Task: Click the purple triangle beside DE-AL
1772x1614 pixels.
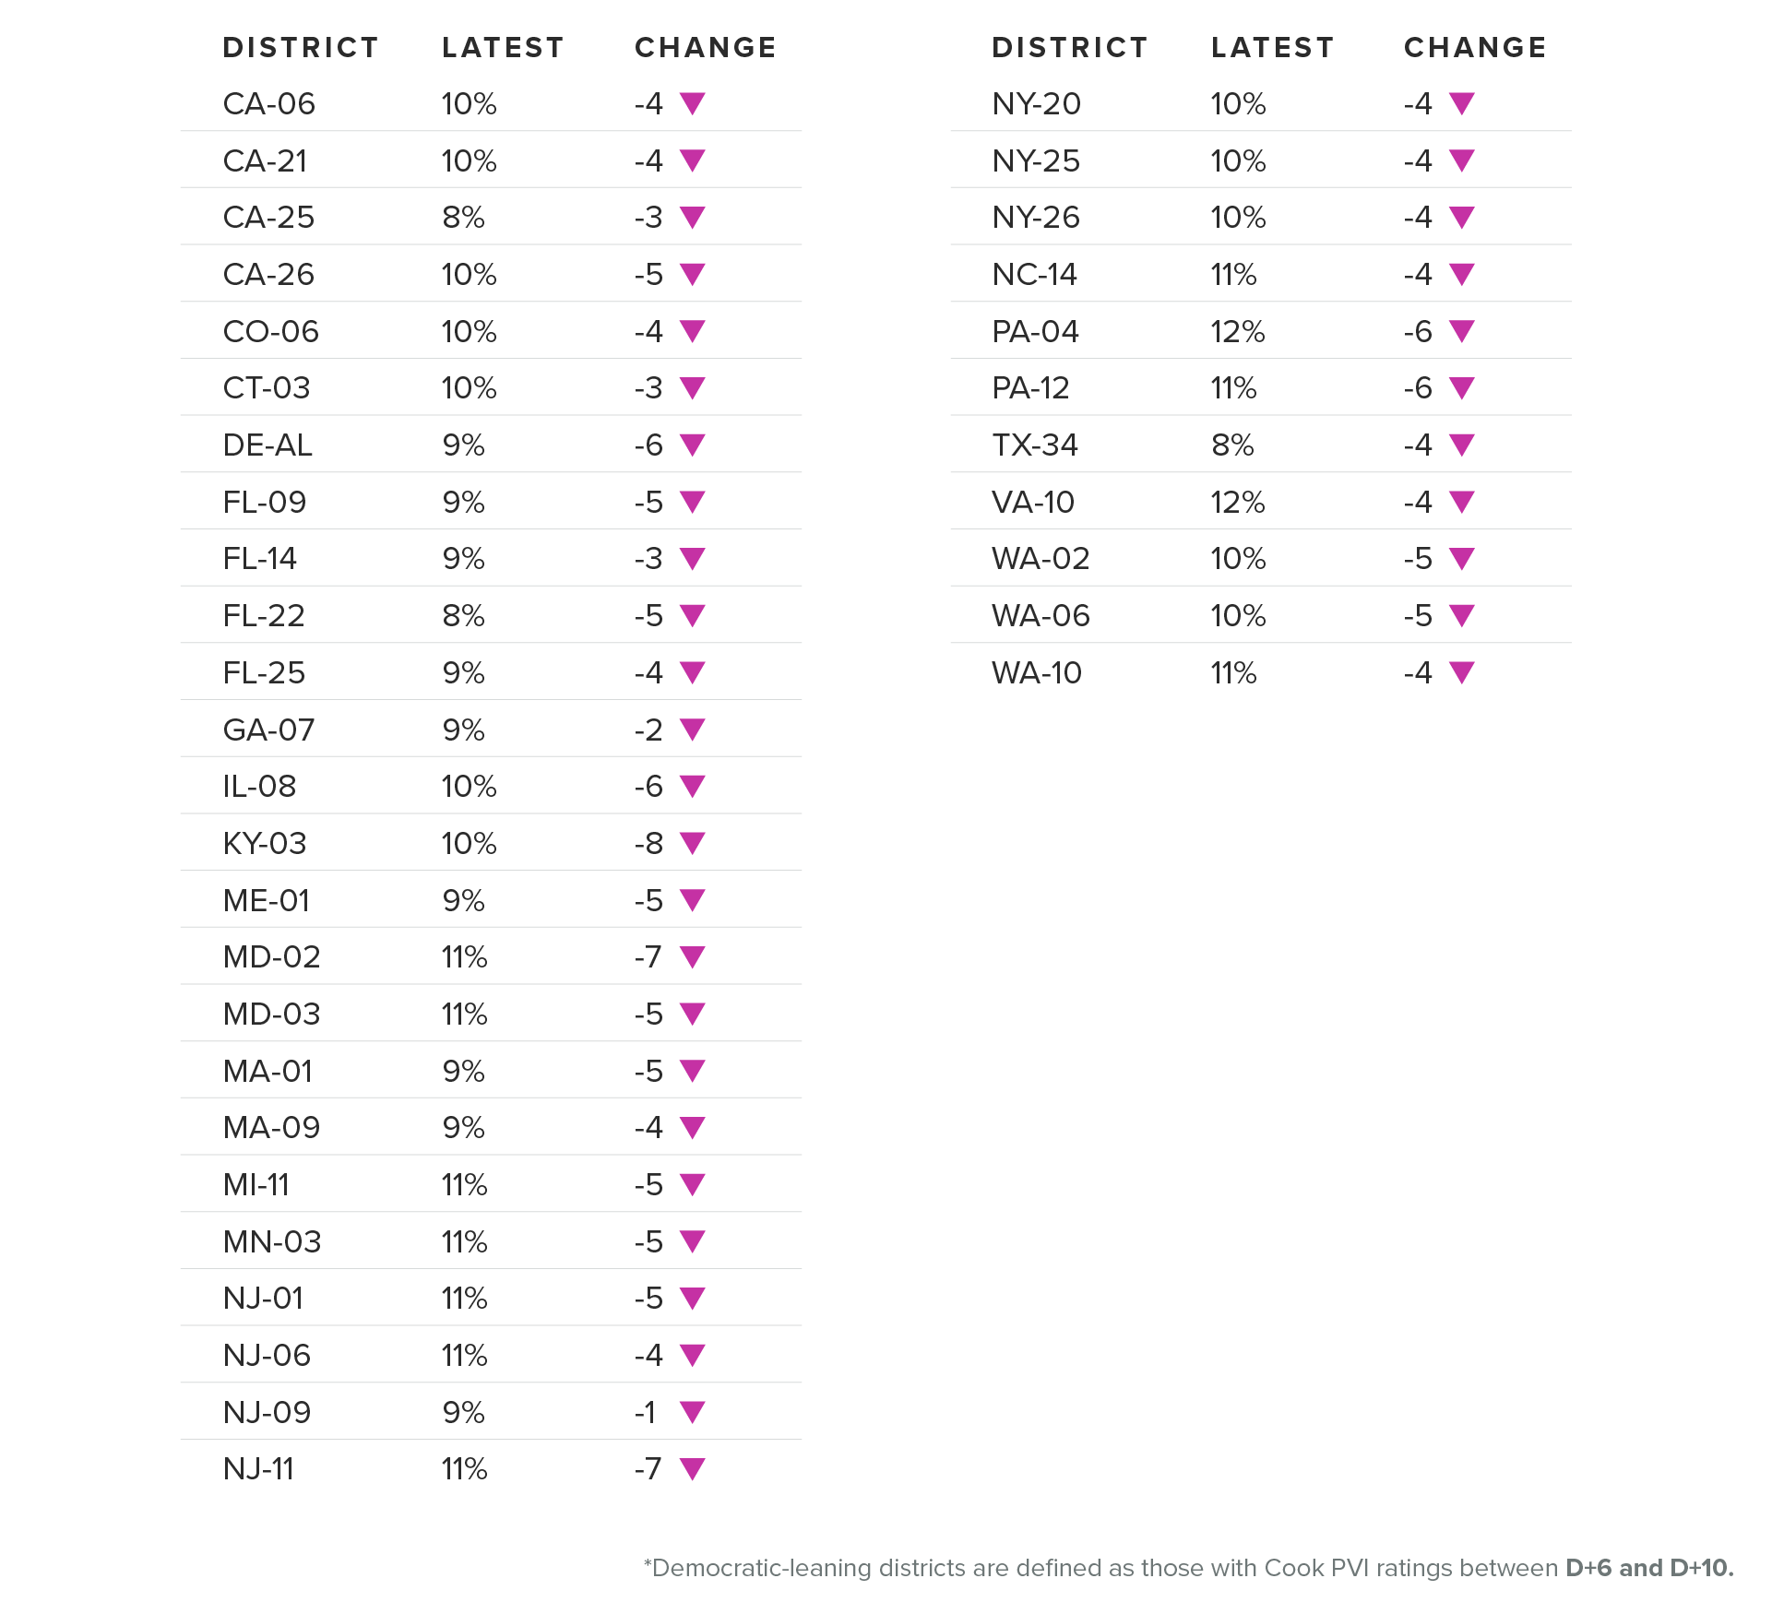Action: pyautogui.click(x=692, y=445)
